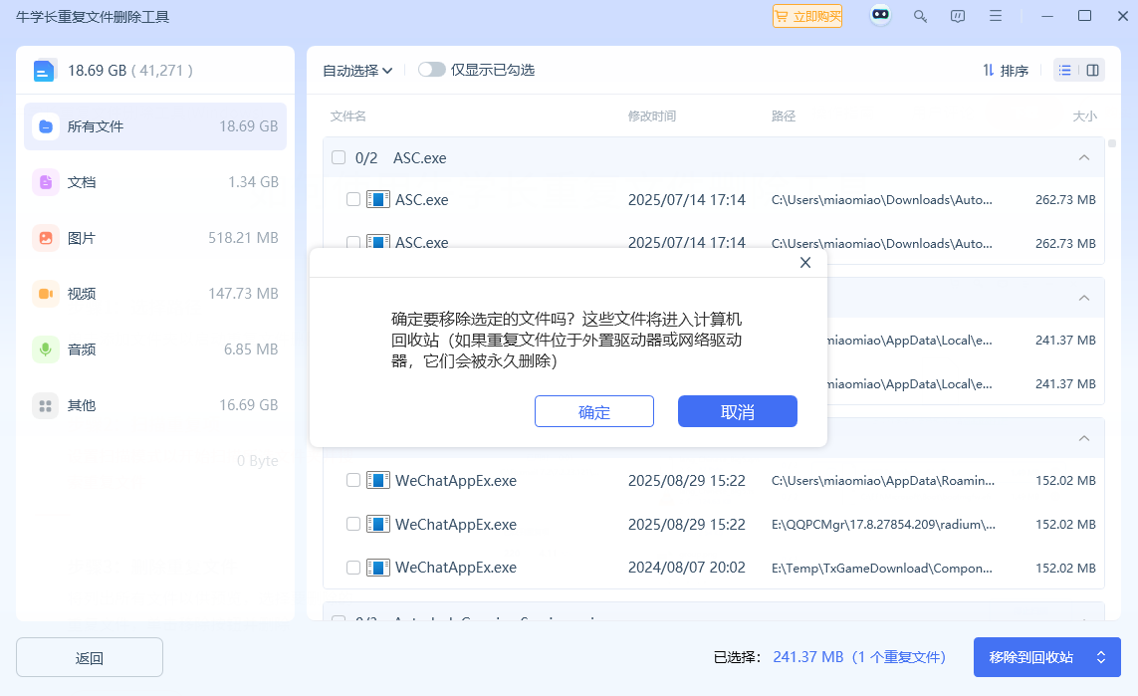Close the confirmation dialog with its X
1138x696 pixels.
(x=805, y=262)
